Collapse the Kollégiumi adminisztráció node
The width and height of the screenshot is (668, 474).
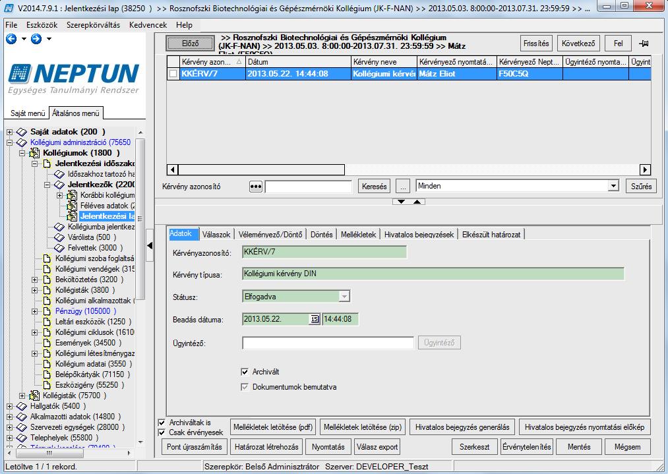(10, 142)
